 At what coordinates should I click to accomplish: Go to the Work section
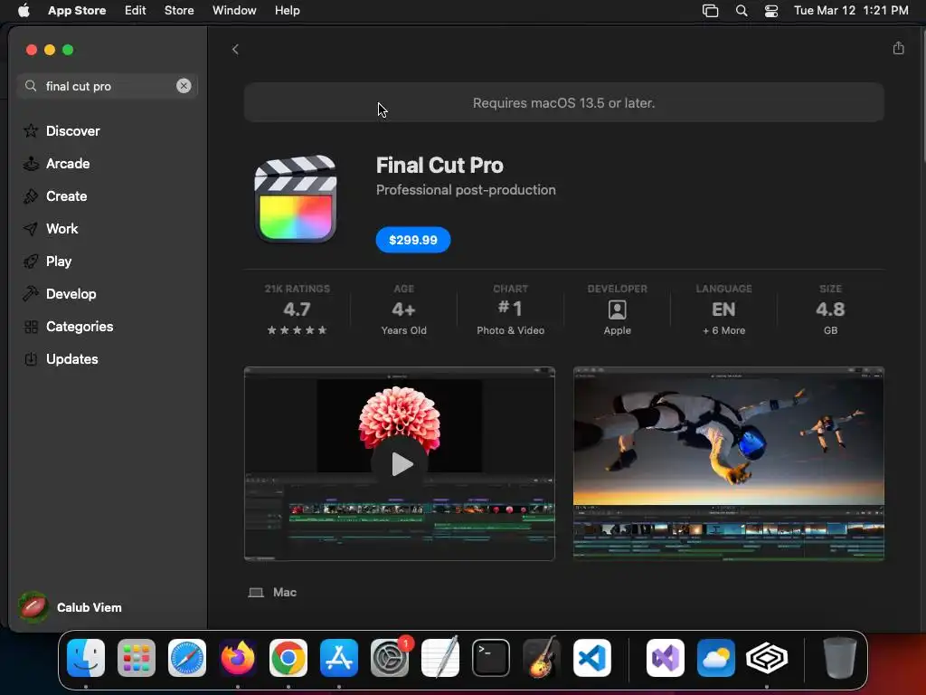pos(62,229)
